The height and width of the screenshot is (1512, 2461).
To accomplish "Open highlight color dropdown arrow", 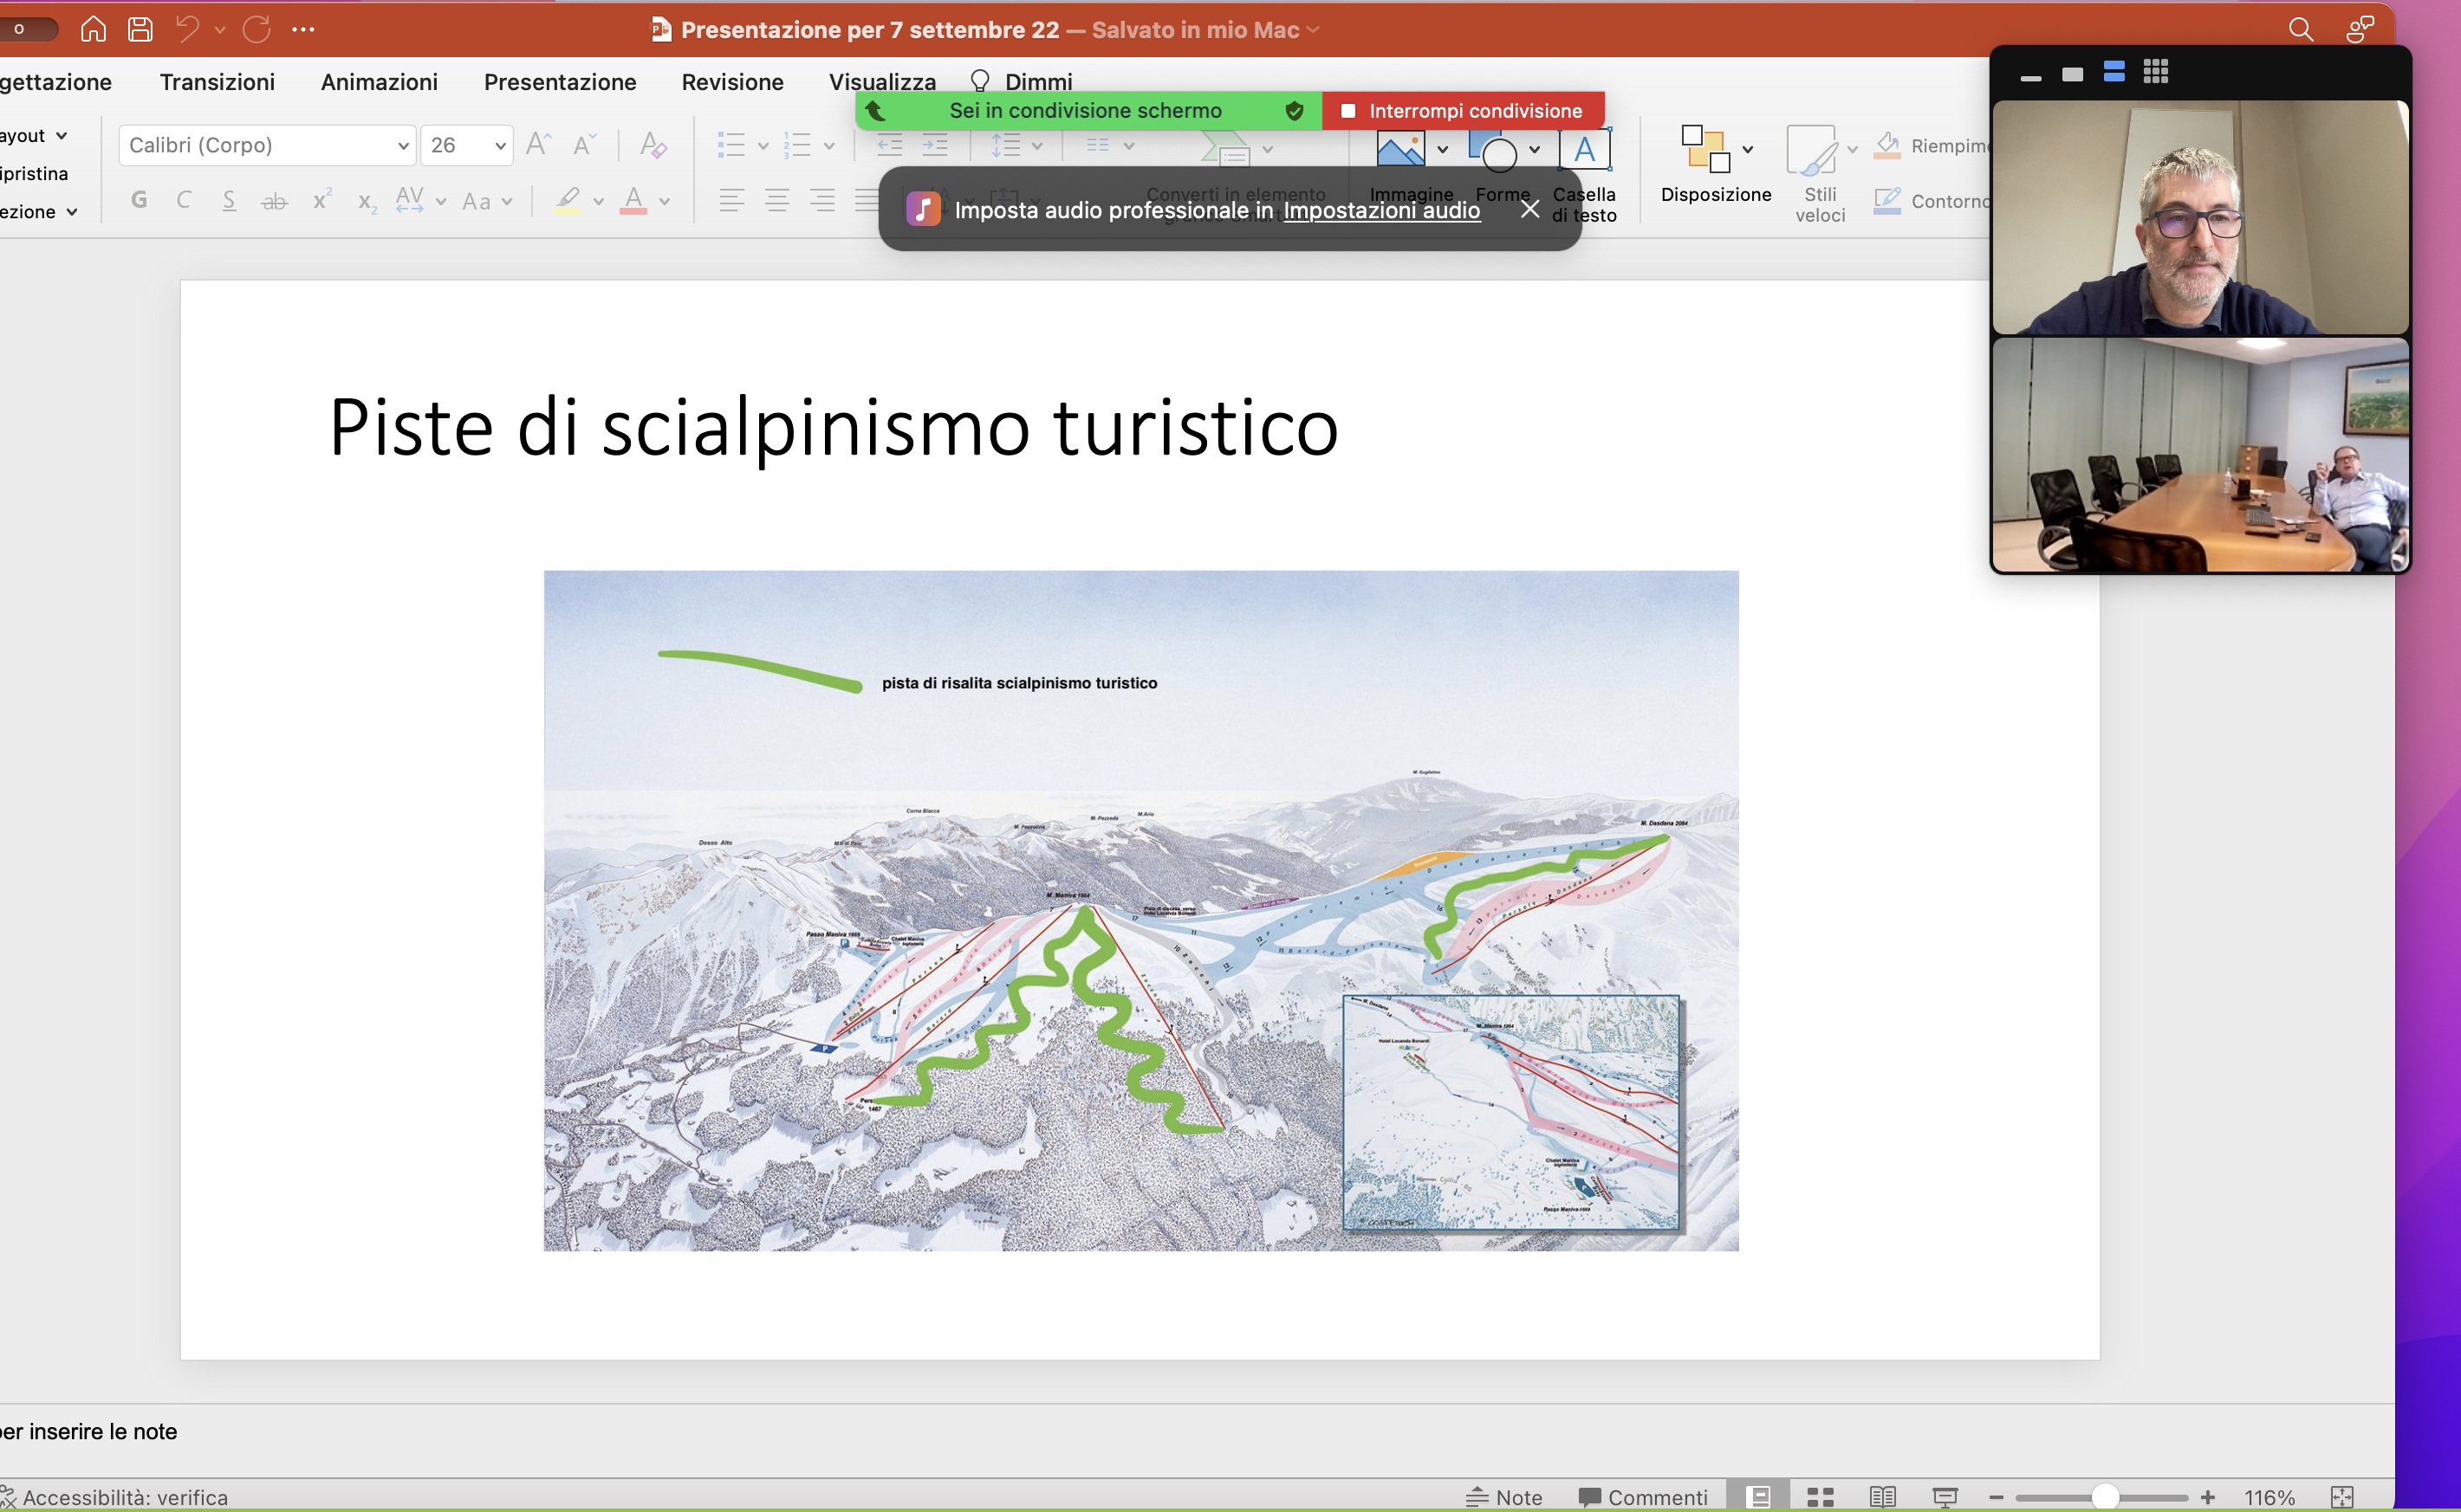I will (x=598, y=201).
